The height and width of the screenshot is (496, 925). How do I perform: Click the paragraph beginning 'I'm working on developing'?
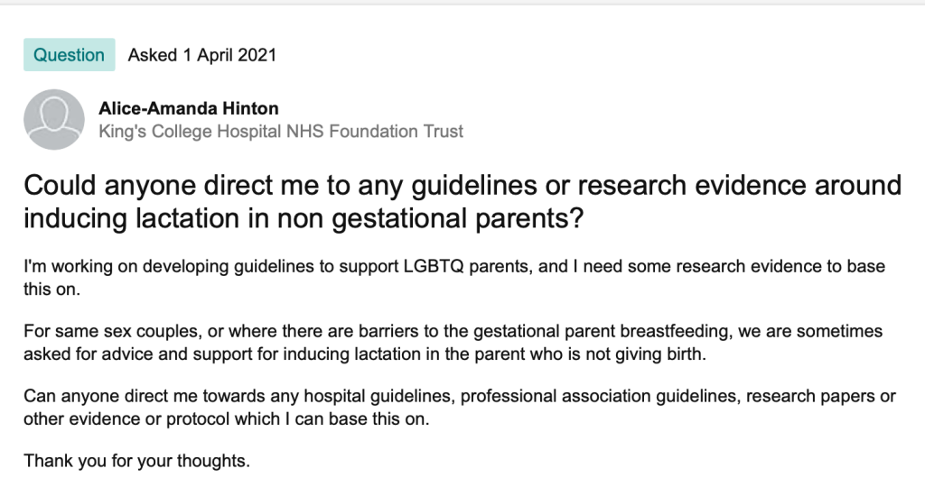tap(453, 268)
